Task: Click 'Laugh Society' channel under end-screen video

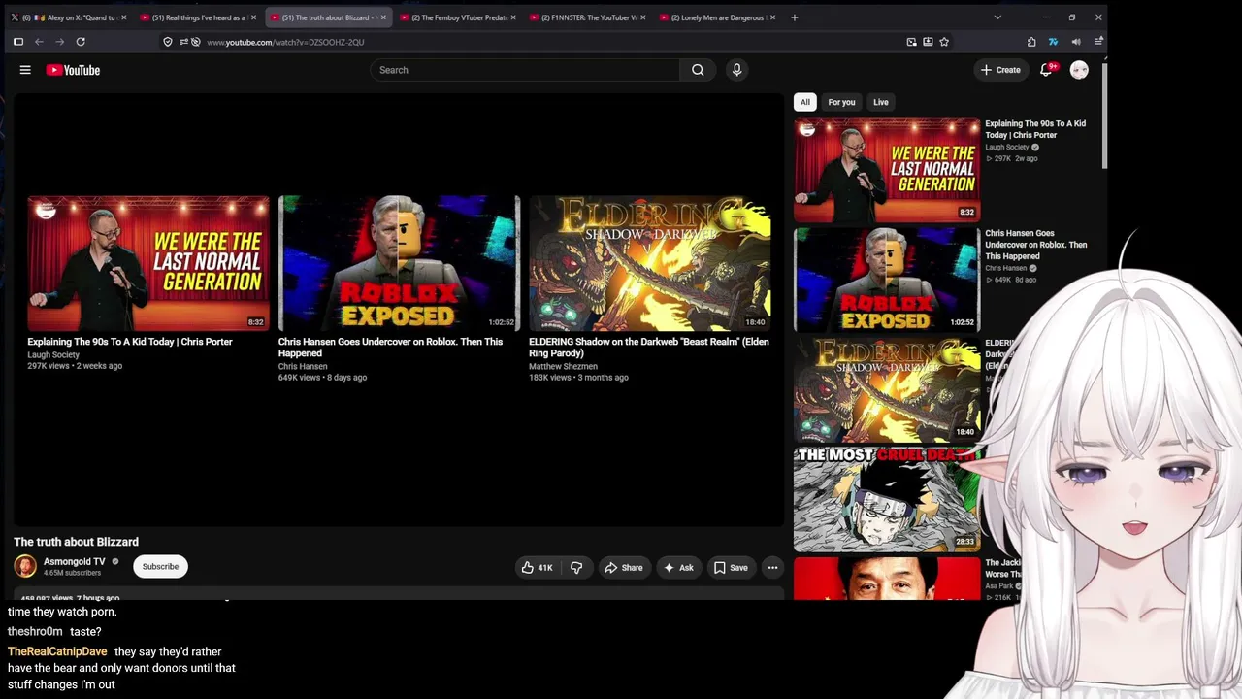Action: point(53,355)
